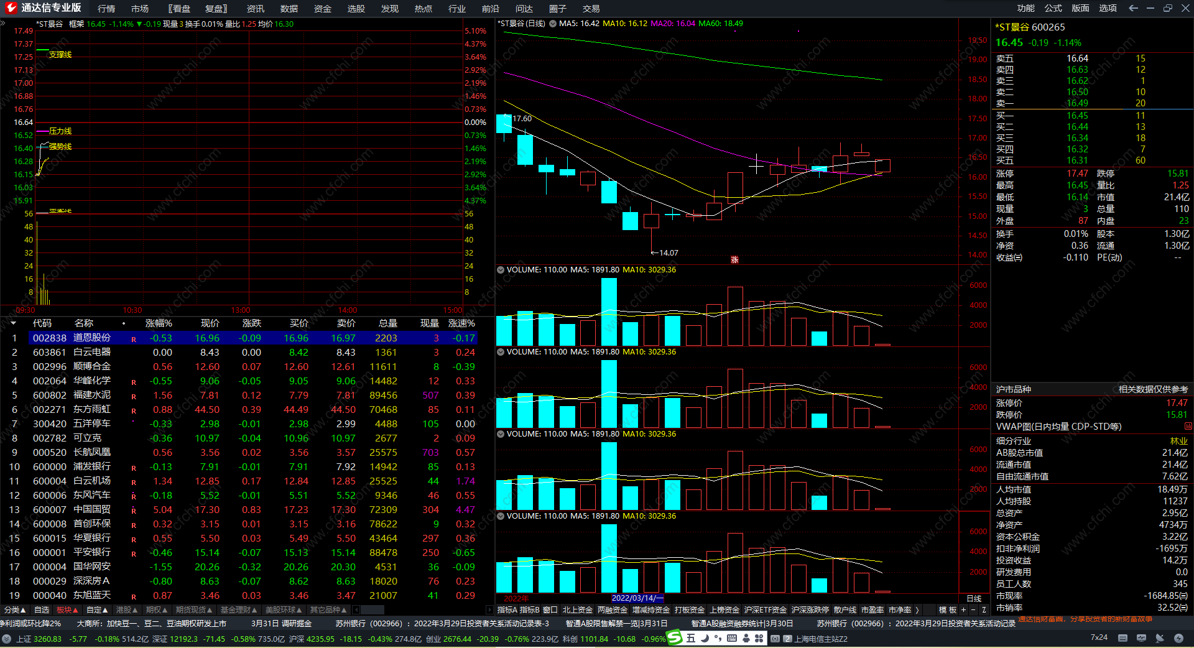Screen dimensions: 1194x648
Task: Open the 选股 menu
Action: coord(356,9)
